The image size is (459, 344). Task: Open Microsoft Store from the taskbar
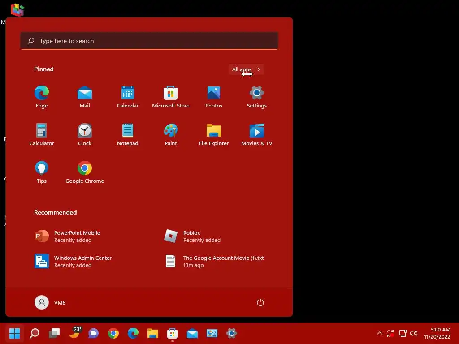172,333
